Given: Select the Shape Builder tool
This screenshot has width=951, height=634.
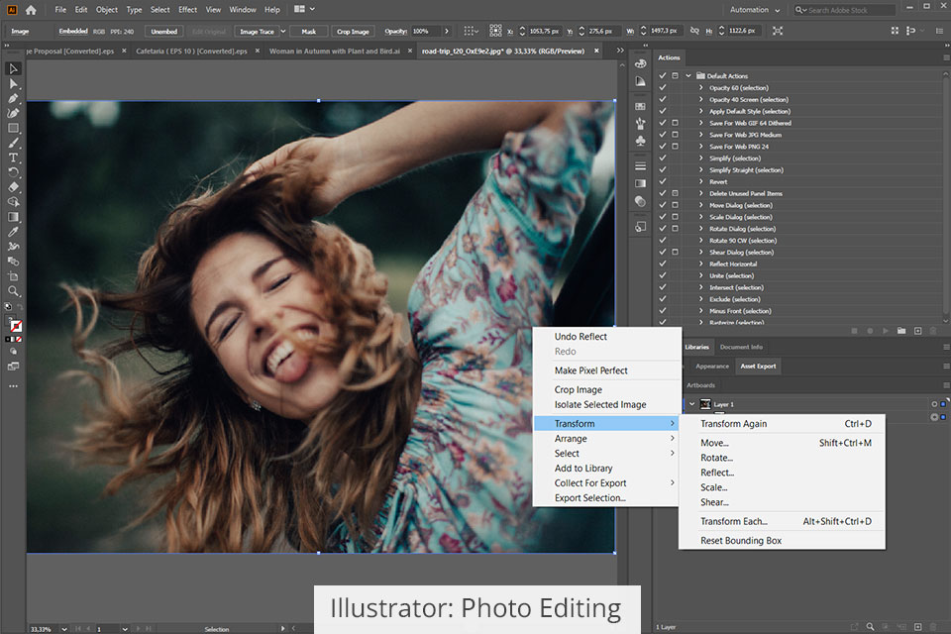Looking at the screenshot, I should 13,202.
